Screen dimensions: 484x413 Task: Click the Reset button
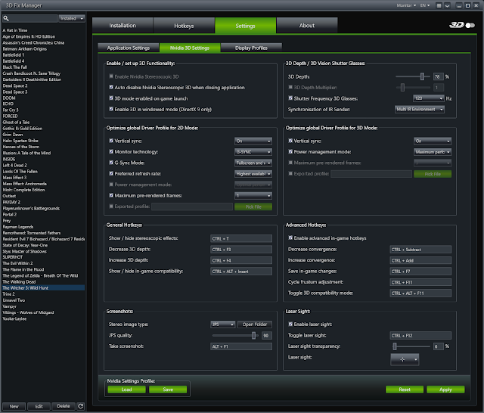[405, 390]
